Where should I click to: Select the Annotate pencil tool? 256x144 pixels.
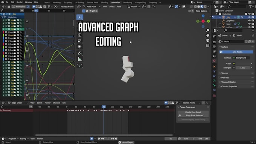(x=80, y=53)
